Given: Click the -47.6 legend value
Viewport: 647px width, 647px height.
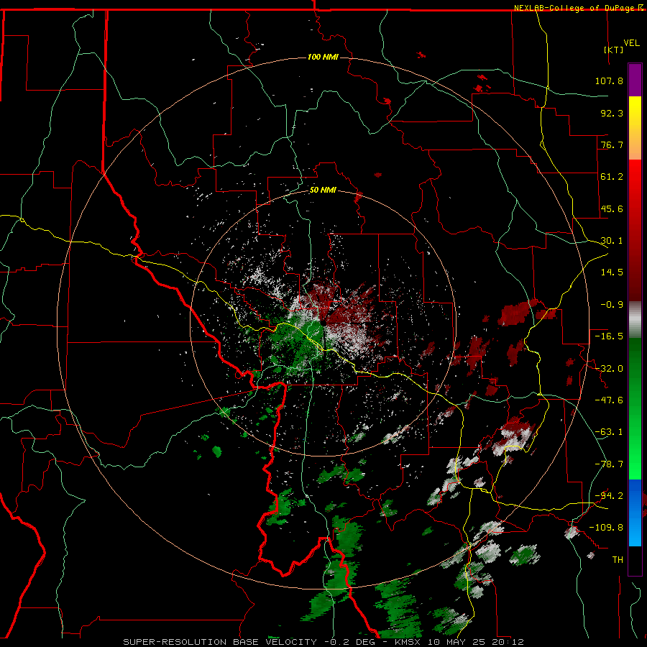Looking at the screenshot, I should coord(609,400).
